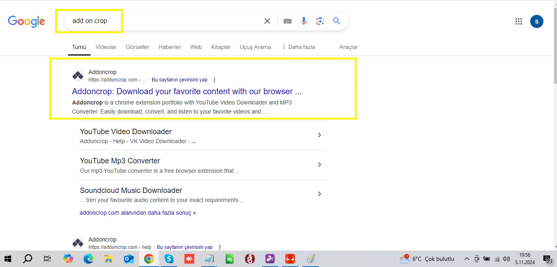This screenshot has height=267, width=557.
Task: Click the magnifying glass search icon
Action: click(336, 21)
